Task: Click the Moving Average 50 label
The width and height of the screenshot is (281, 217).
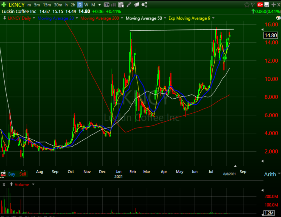Action: (144, 18)
